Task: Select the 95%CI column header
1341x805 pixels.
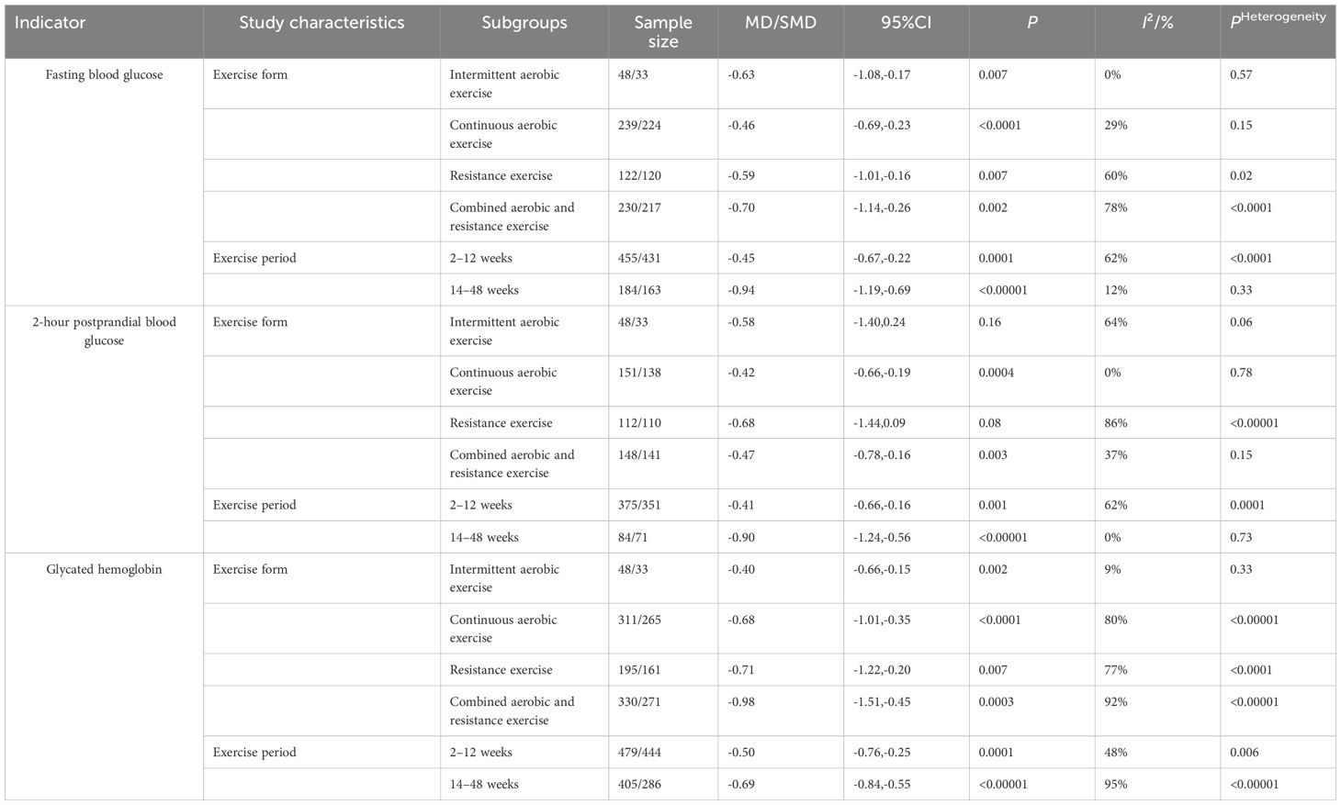Action: pos(906,23)
